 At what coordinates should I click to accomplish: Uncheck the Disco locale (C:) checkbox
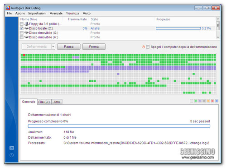click(x=22, y=28)
